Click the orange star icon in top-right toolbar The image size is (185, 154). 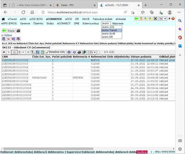pyautogui.click(x=141, y=18)
